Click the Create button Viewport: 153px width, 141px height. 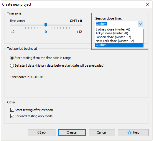coord(72,132)
